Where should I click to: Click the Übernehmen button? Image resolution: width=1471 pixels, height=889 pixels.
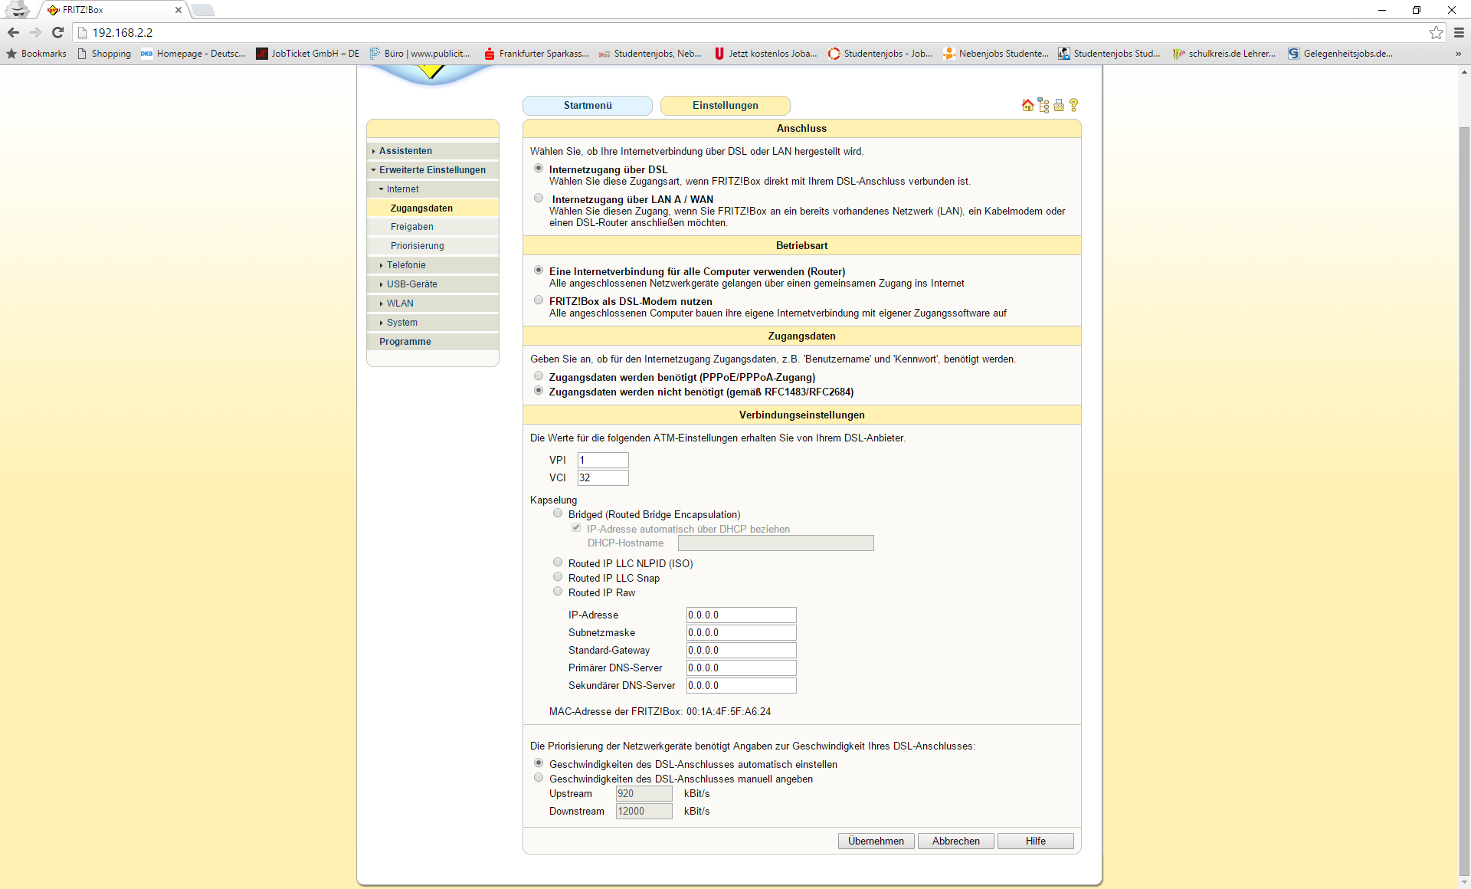[876, 841]
